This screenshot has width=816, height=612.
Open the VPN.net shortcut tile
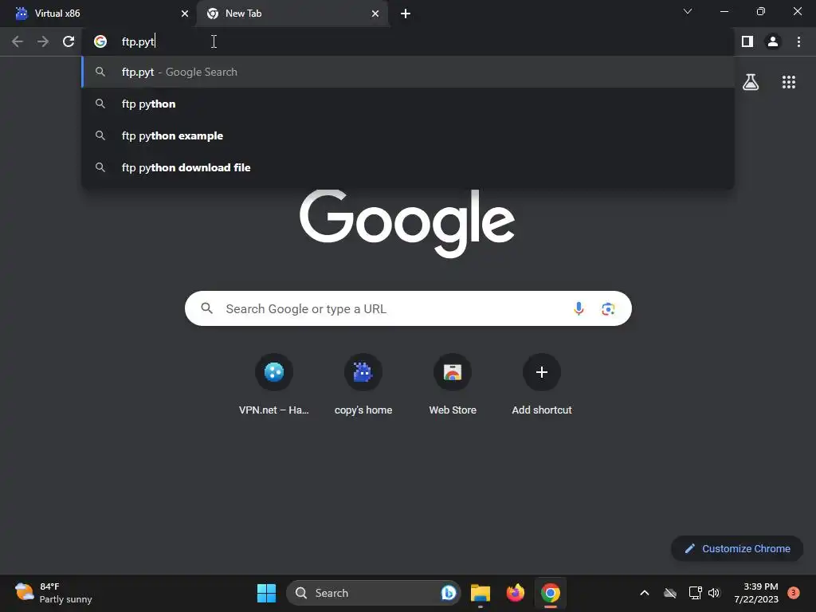[x=274, y=384]
